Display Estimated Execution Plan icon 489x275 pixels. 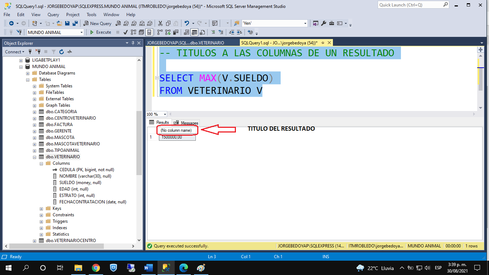[133, 32]
